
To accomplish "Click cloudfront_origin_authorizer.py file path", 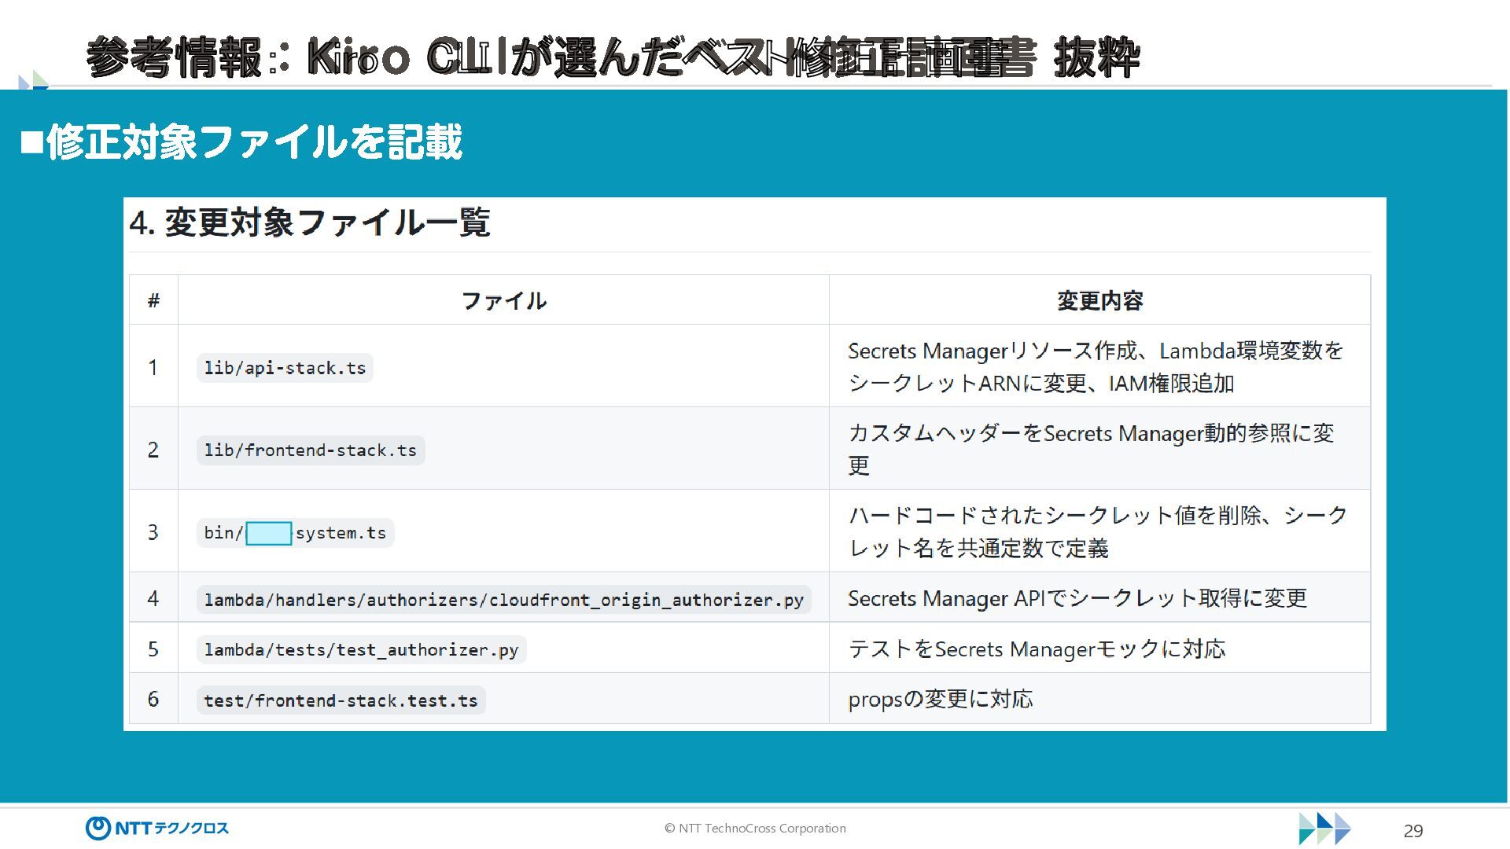I will [x=503, y=600].
